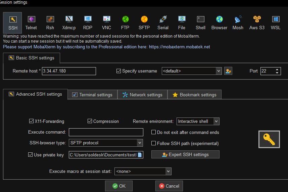Open the RDP session type
288x192 pixels.
pos(88,23)
